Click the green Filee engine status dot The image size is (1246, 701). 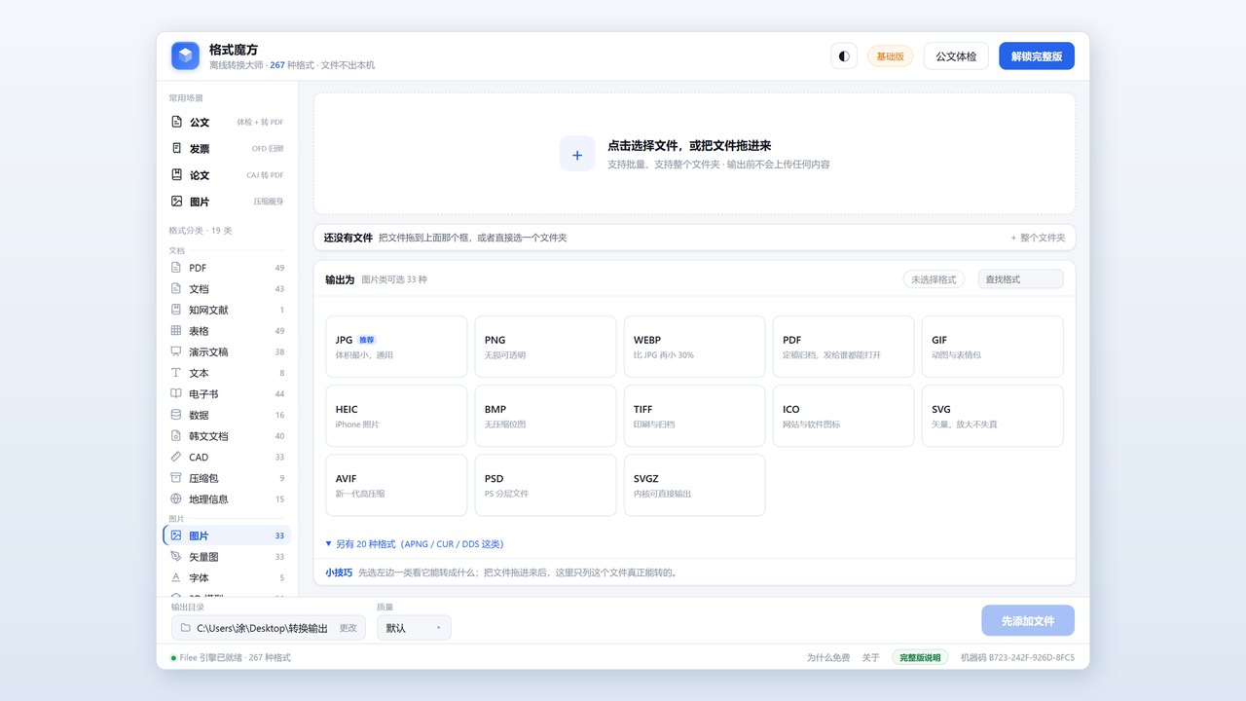(173, 658)
